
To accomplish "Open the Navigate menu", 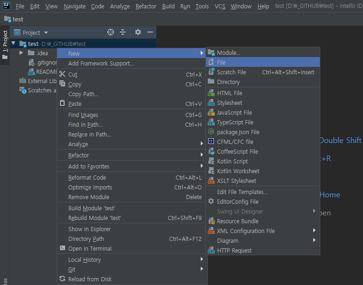I will [74, 6].
